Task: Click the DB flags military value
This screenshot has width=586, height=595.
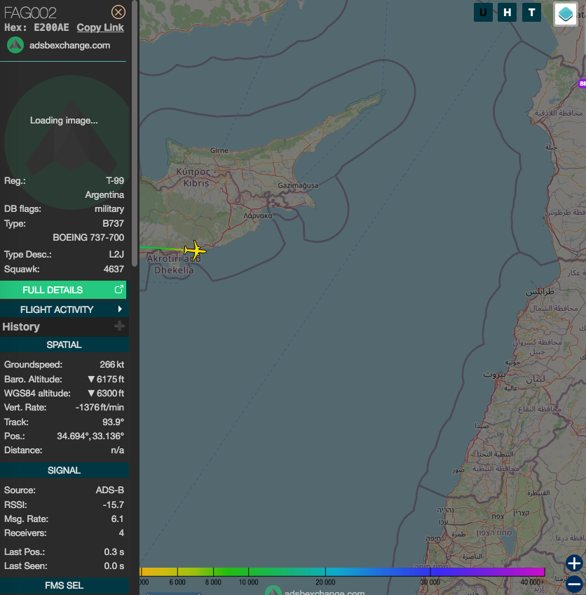Action: tap(109, 208)
